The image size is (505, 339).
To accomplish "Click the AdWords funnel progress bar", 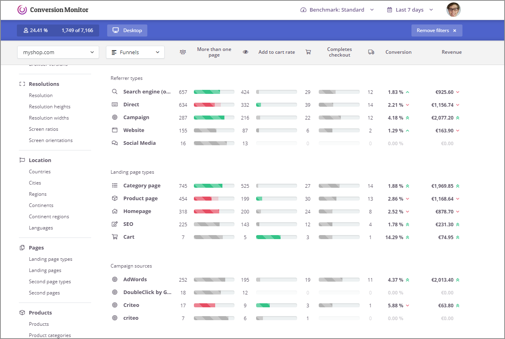I will point(214,280).
